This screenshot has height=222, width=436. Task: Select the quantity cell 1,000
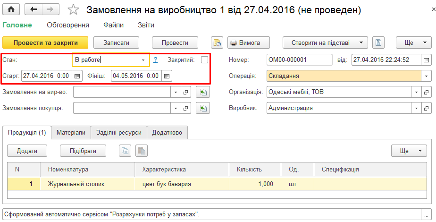tap(255, 184)
